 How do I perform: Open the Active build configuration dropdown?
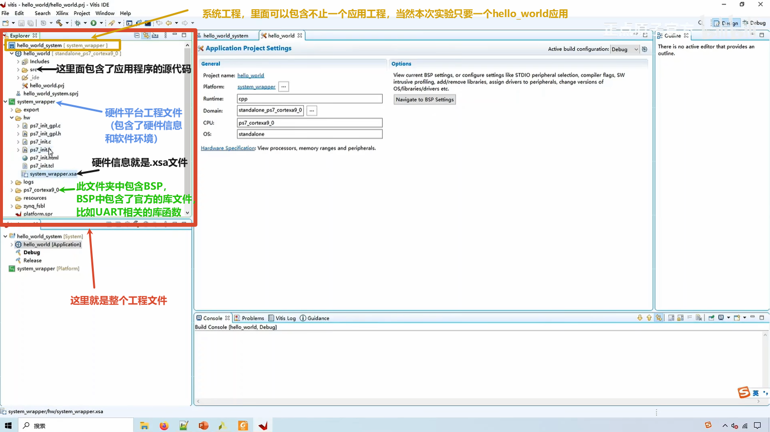625,49
